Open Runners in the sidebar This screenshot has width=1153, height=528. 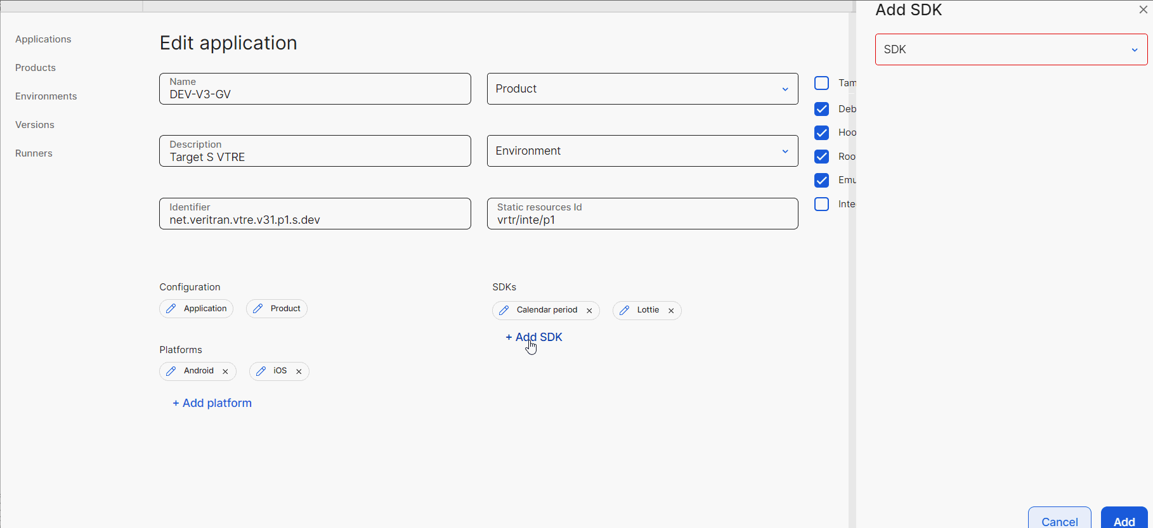(x=34, y=153)
